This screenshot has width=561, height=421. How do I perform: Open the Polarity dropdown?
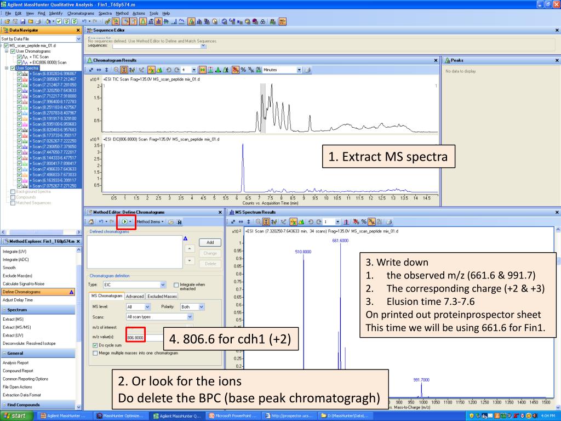pyautogui.click(x=202, y=307)
